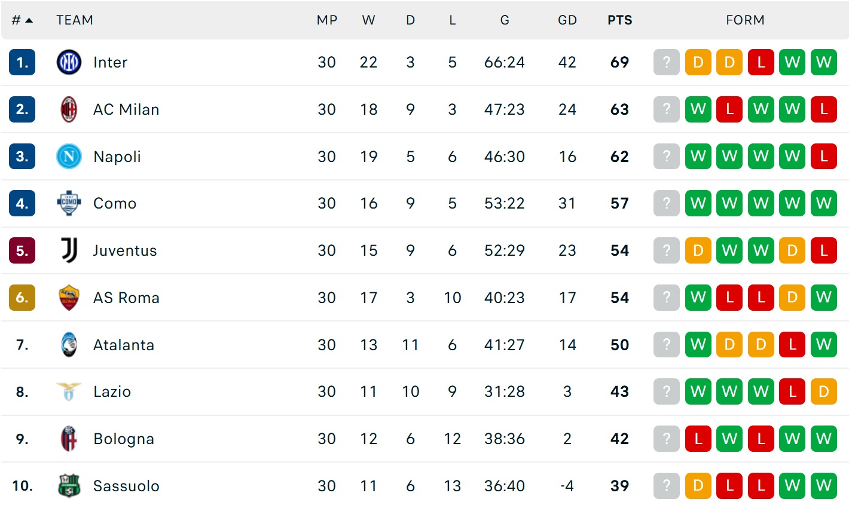849x505 pixels.
Task: Sort standings by PTS column header
Action: [619, 20]
